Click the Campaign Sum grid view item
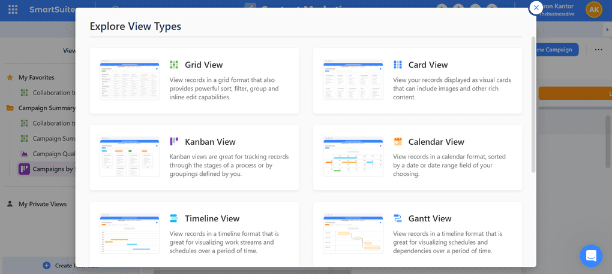Image resolution: width=612 pixels, height=274 pixels. pos(54,139)
